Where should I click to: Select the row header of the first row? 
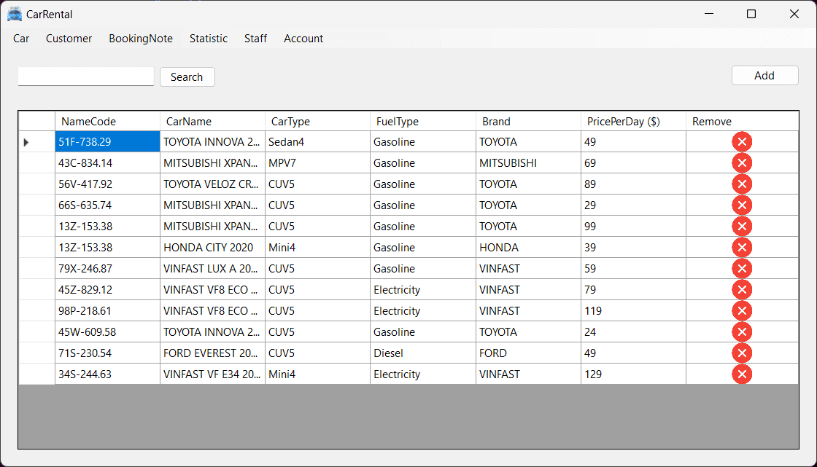coord(36,142)
